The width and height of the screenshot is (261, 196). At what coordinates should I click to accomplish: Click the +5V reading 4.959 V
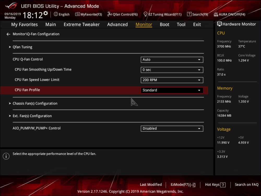click(243, 143)
